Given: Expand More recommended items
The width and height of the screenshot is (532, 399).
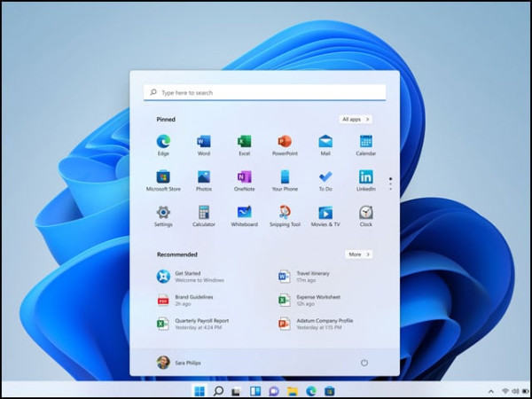Looking at the screenshot, I should click(357, 254).
